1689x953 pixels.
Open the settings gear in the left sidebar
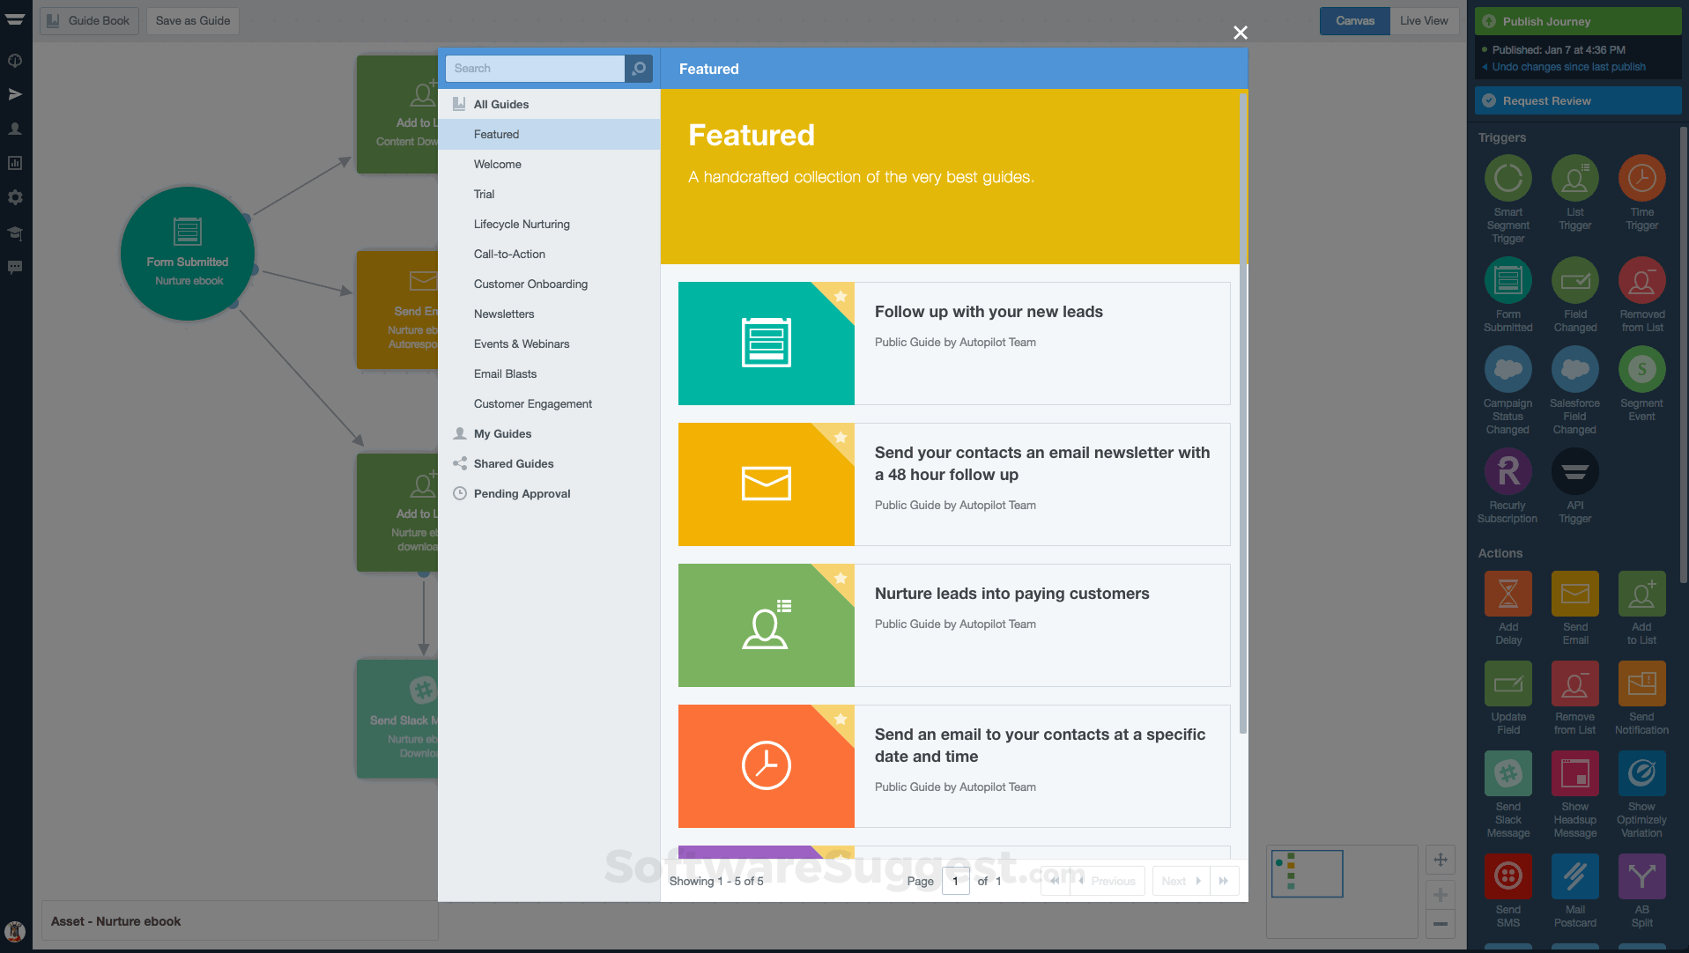pyautogui.click(x=15, y=197)
